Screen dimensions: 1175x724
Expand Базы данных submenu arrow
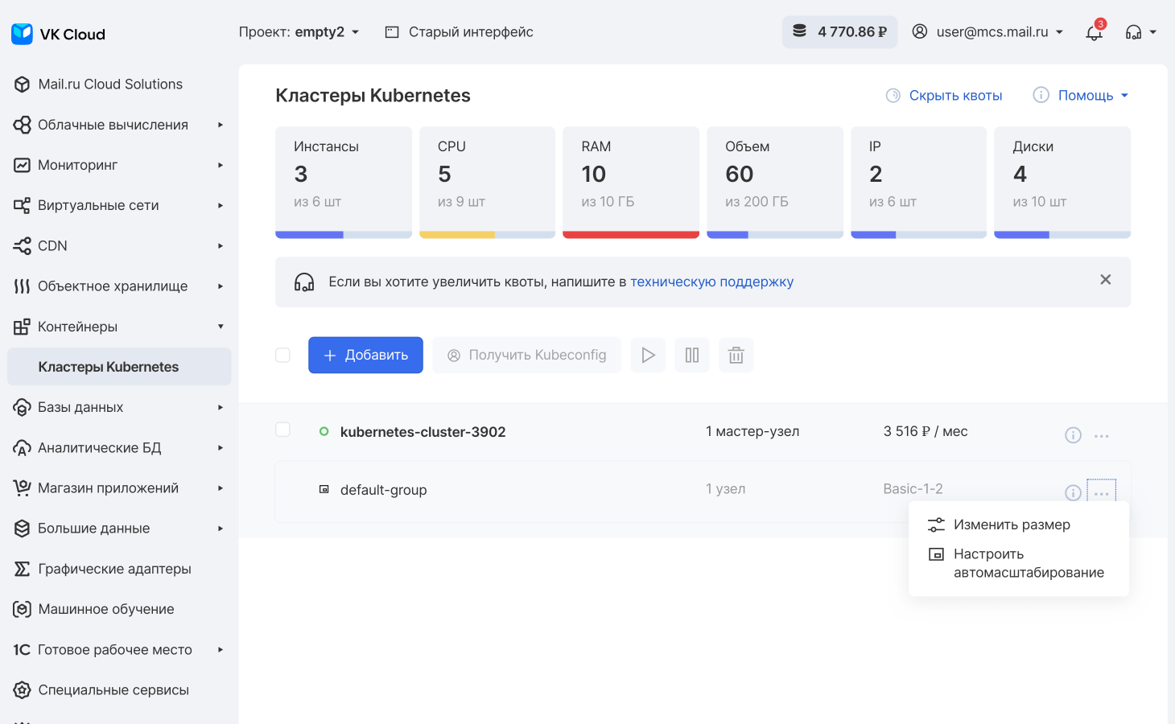click(220, 407)
